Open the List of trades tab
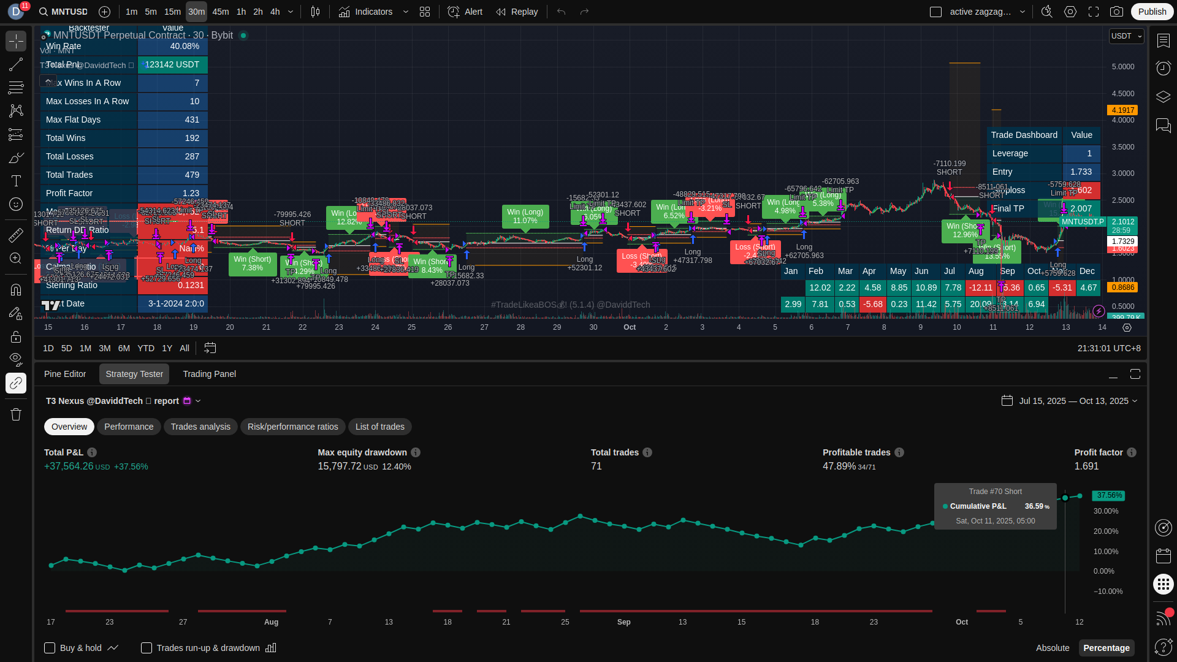Image resolution: width=1177 pixels, height=662 pixels. tap(379, 427)
